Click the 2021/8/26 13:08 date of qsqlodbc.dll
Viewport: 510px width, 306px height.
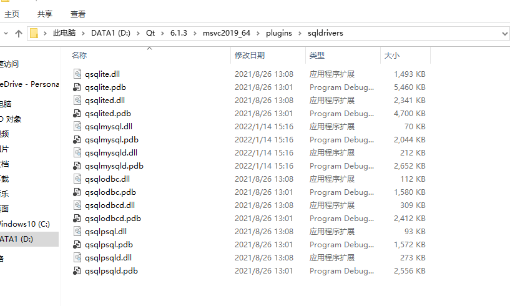264,179
